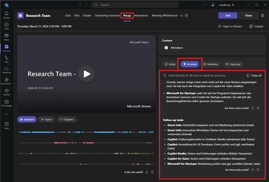Viewport: 269px width, 182px height.
Task: Open Chat from the left sidebar
Action: click(x=6, y=26)
